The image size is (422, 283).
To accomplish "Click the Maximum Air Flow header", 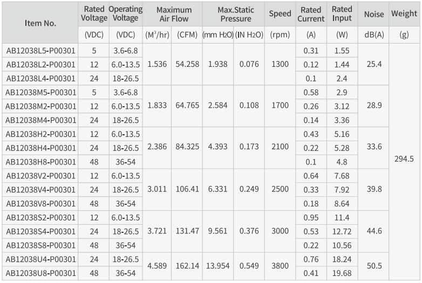I will pos(174,14).
